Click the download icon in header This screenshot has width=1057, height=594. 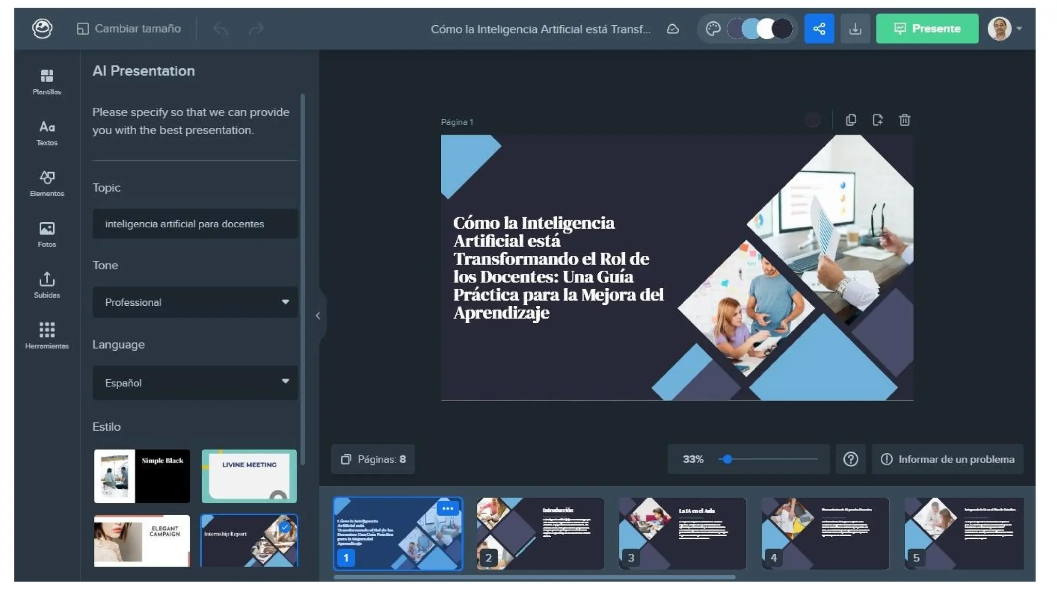(855, 29)
